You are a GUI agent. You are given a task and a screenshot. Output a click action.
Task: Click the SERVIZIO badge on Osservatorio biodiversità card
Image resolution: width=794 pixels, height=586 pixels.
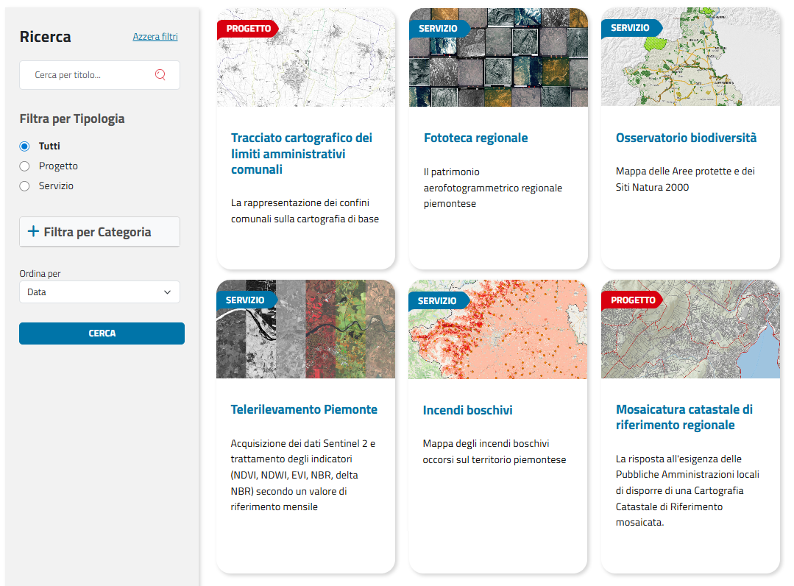(x=631, y=28)
